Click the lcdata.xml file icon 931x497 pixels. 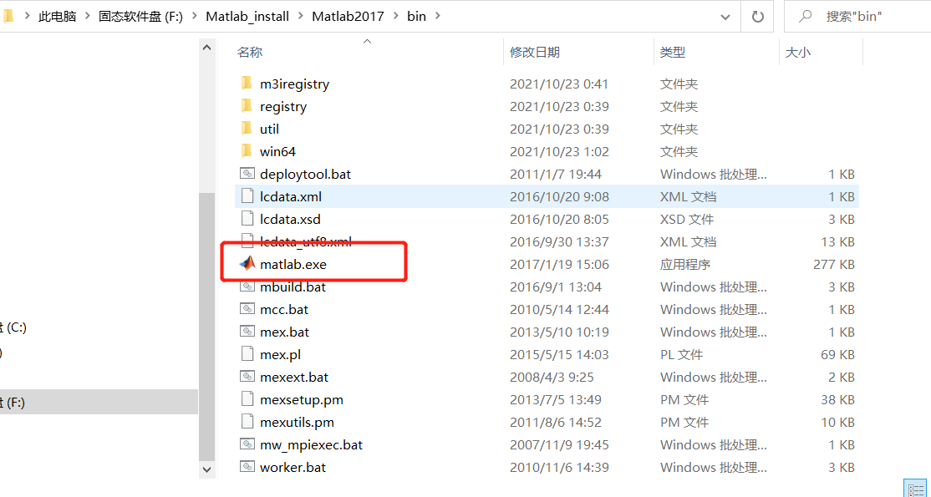click(247, 196)
